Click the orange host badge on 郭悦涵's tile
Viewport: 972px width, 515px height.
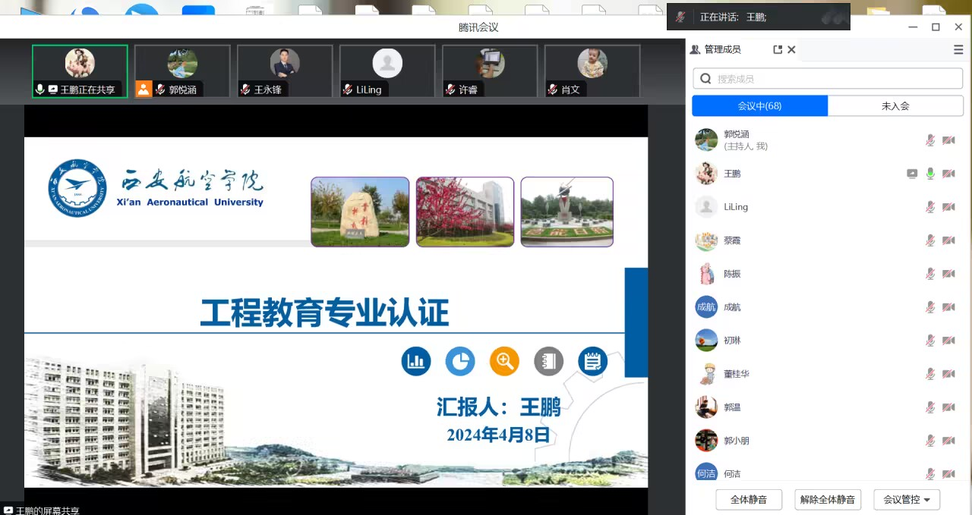144,89
